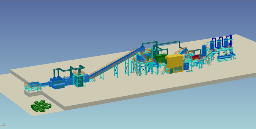Screen dimensions: 256x129
Task: Select the middle of three blue towers
Action: click(x=219, y=44)
